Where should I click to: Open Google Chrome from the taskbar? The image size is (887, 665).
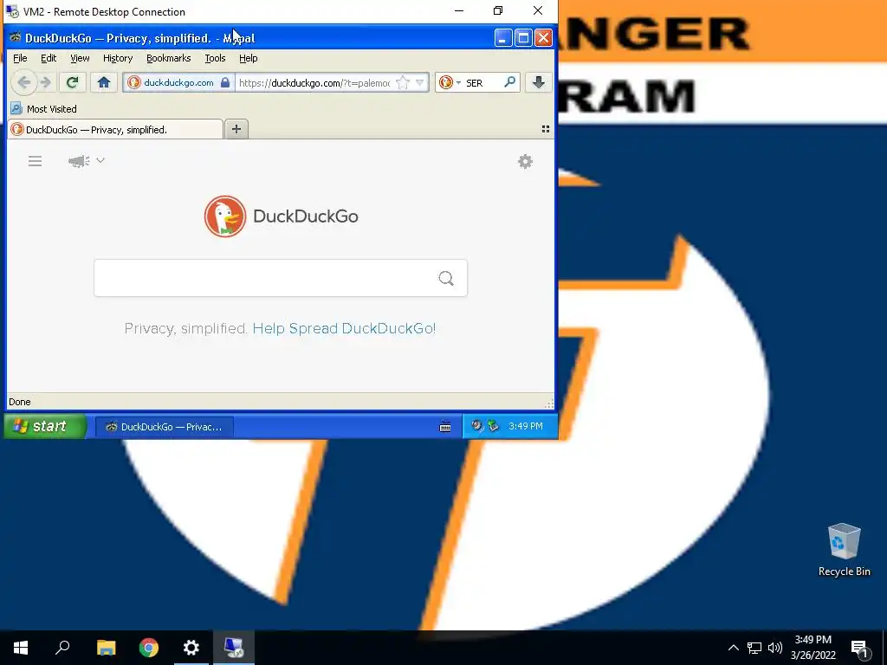[149, 648]
